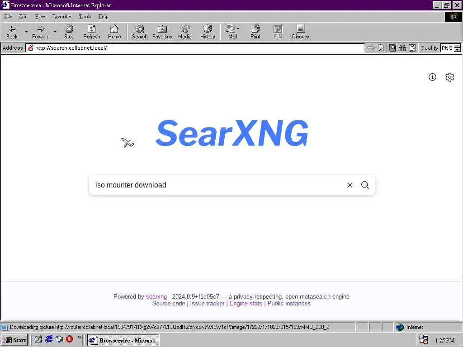Open the 'Engine stats' footer link
The image size is (463, 347).
(x=246, y=303)
